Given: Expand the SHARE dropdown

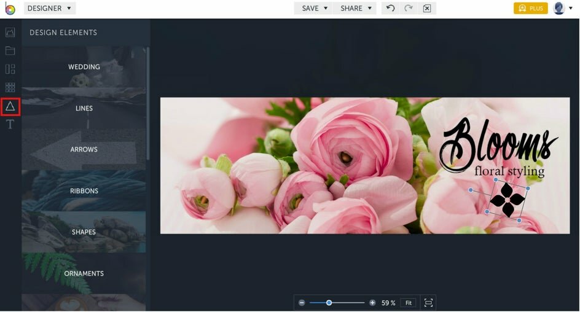Looking at the screenshot, I should tap(356, 8).
